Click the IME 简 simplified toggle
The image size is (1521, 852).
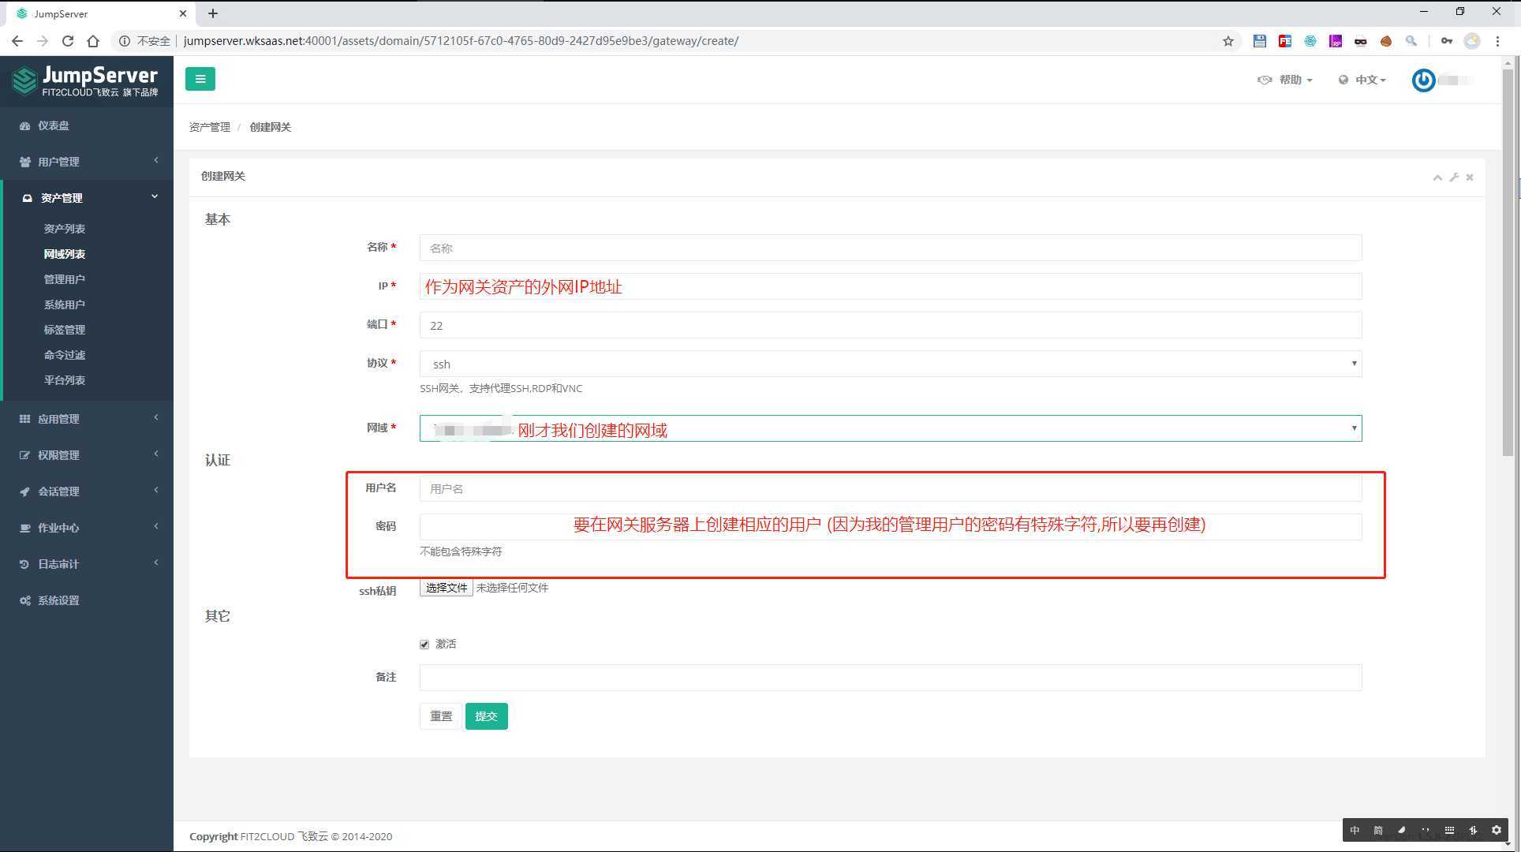coord(1378,830)
